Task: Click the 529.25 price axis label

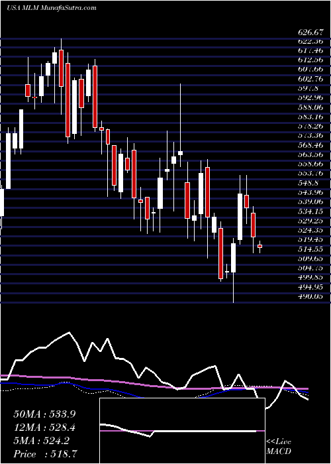Action: pos(311,221)
